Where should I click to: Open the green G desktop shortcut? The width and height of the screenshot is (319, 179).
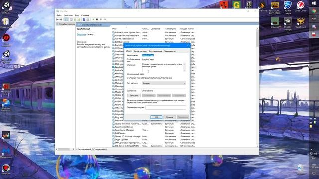coord(236,5)
